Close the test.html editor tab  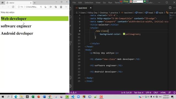coord(90,8)
